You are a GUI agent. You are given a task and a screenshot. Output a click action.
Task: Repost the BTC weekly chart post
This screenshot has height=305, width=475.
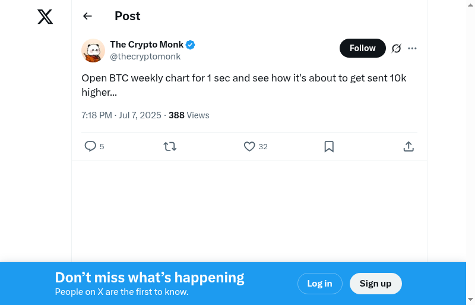[170, 146]
